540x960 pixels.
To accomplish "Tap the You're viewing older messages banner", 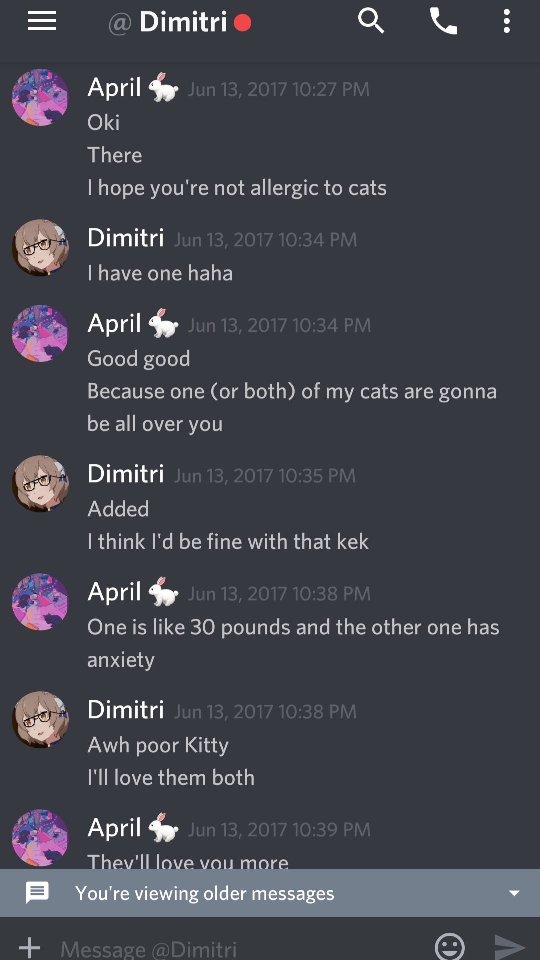I will pyautogui.click(x=270, y=893).
